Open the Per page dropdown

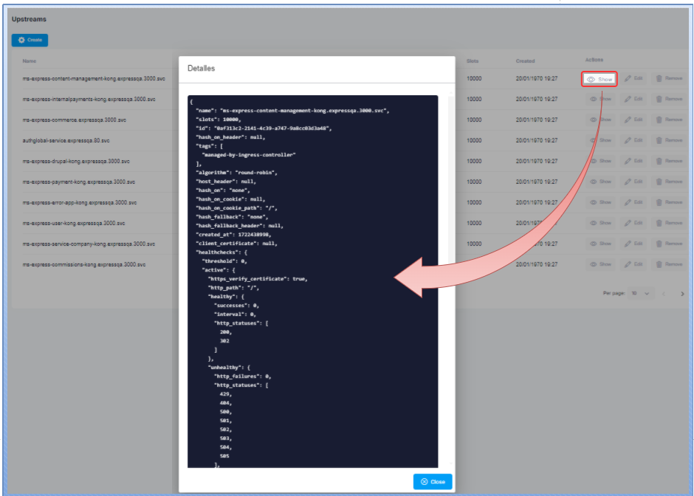[641, 294]
